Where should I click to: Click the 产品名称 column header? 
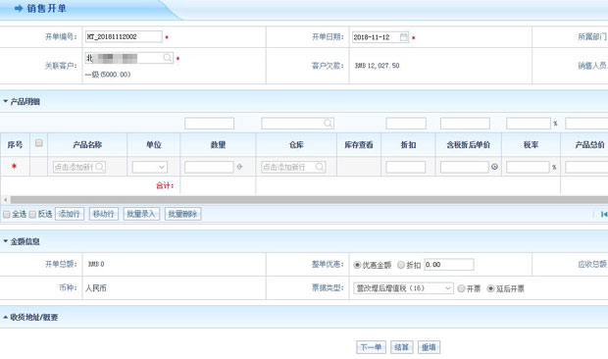[87, 145]
